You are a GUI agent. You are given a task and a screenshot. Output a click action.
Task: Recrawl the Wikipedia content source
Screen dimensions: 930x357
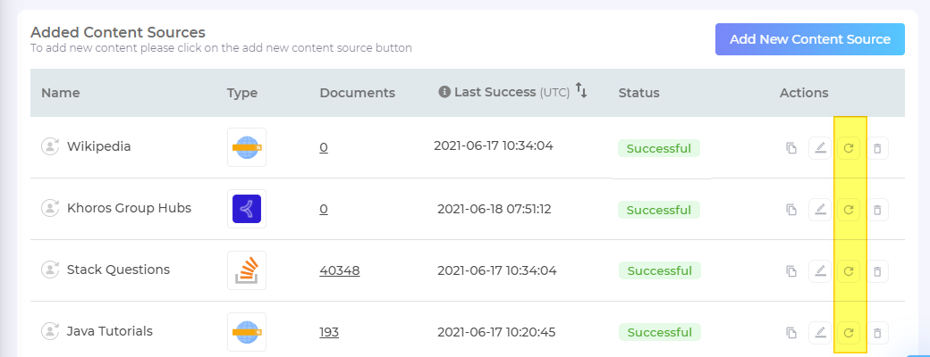pos(850,148)
